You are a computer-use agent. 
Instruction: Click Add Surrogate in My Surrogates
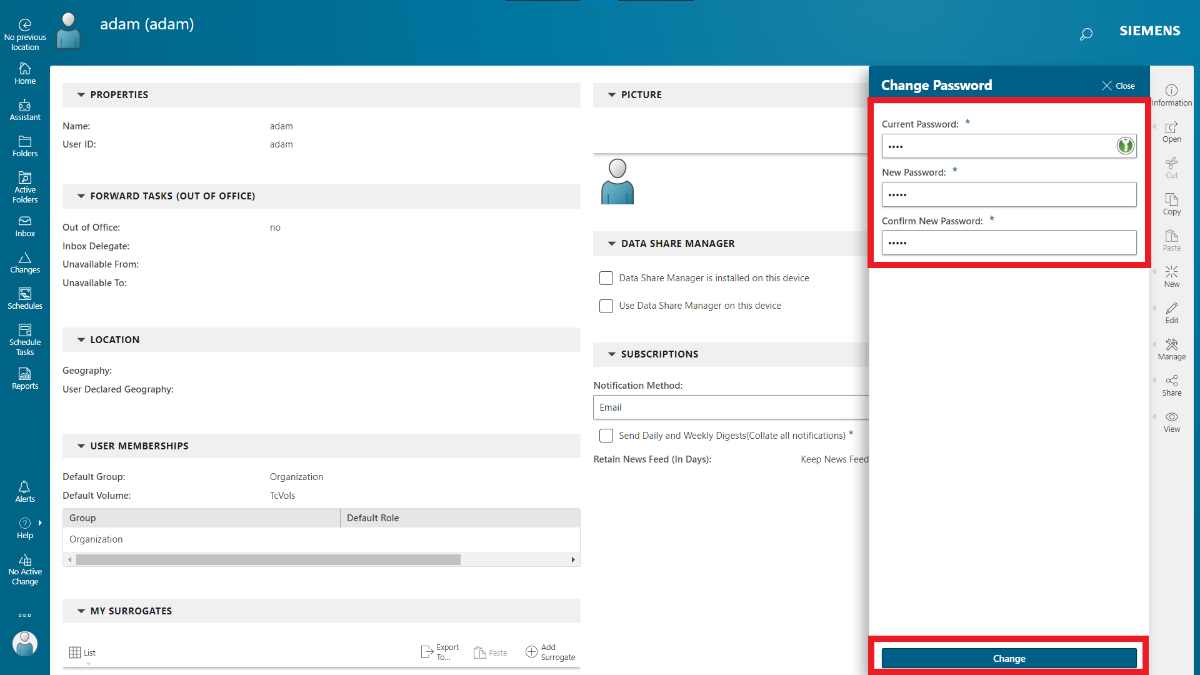coord(550,652)
